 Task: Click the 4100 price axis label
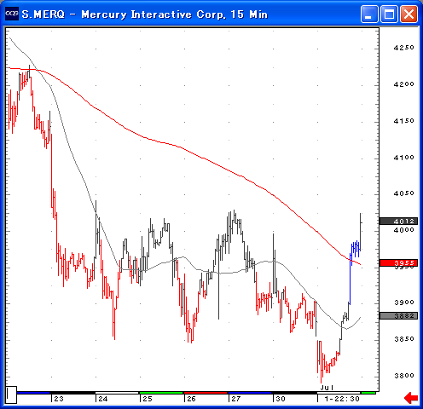coord(403,157)
